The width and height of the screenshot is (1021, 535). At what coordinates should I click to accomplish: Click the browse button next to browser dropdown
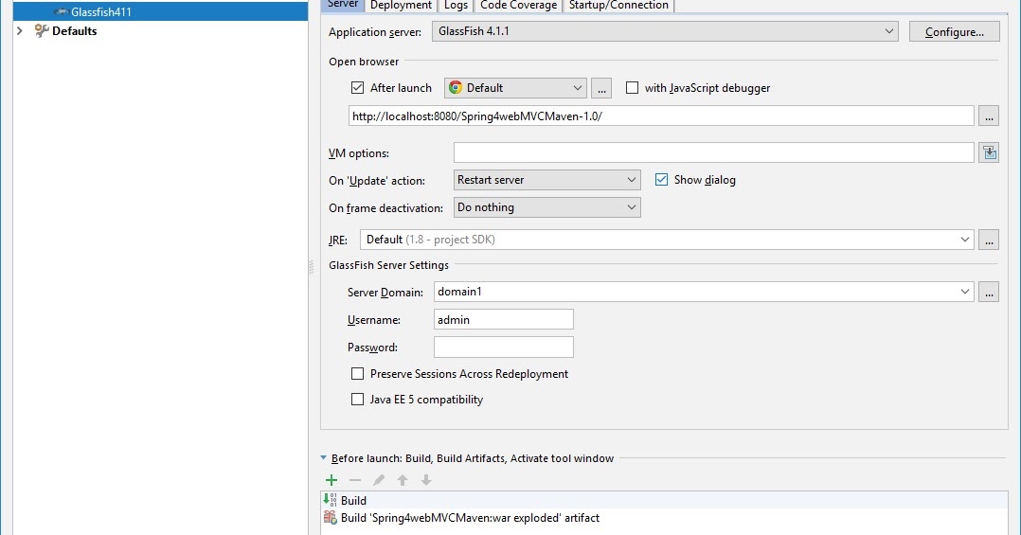coord(601,88)
